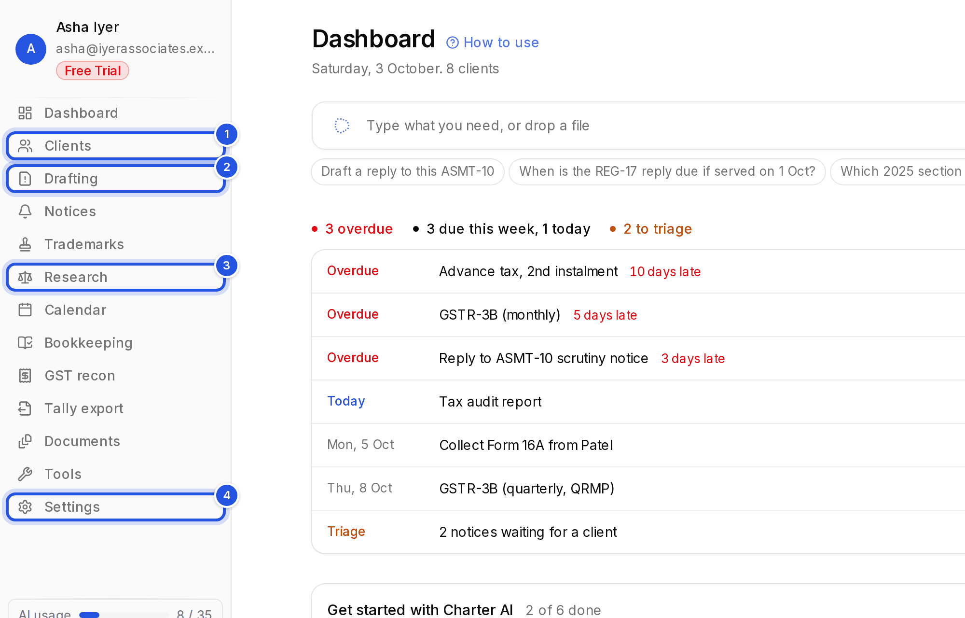Screen dimensions: 965x618
Task: Click '3 due this week, 1 today' summary
Action: [x=502, y=229]
